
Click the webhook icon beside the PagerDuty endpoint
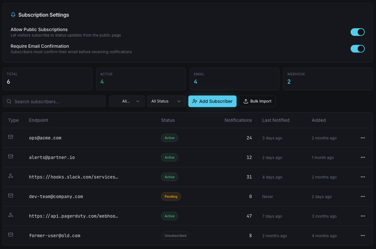tap(11, 215)
